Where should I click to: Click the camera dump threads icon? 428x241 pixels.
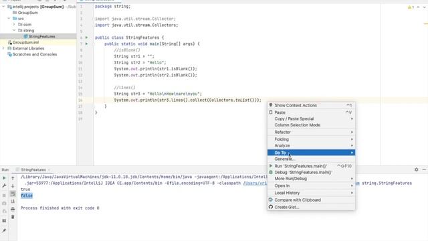pyautogui.click(x=4, y=204)
